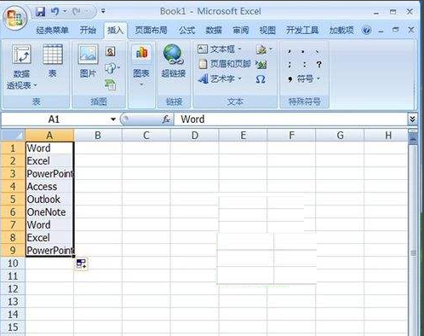Open the Office button menu
Image resolution: width=424 pixels, height=336 pixels.
[14, 18]
